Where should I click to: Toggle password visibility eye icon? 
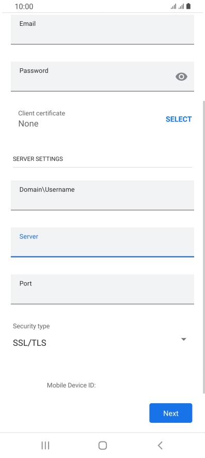[181, 77]
